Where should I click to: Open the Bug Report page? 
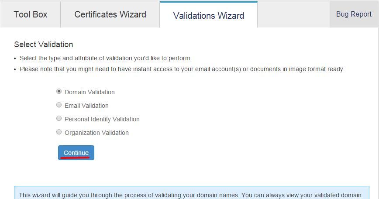click(x=354, y=14)
